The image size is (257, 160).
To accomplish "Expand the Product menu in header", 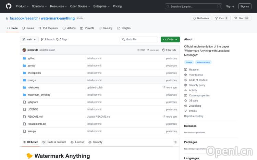I will pyautogui.click(x=22, y=6).
